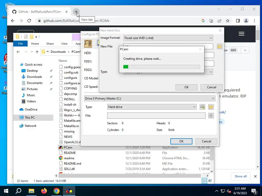Select Network in navigation pane
Image resolution: width=262 pixels, height=196 pixels.
(30, 126)
